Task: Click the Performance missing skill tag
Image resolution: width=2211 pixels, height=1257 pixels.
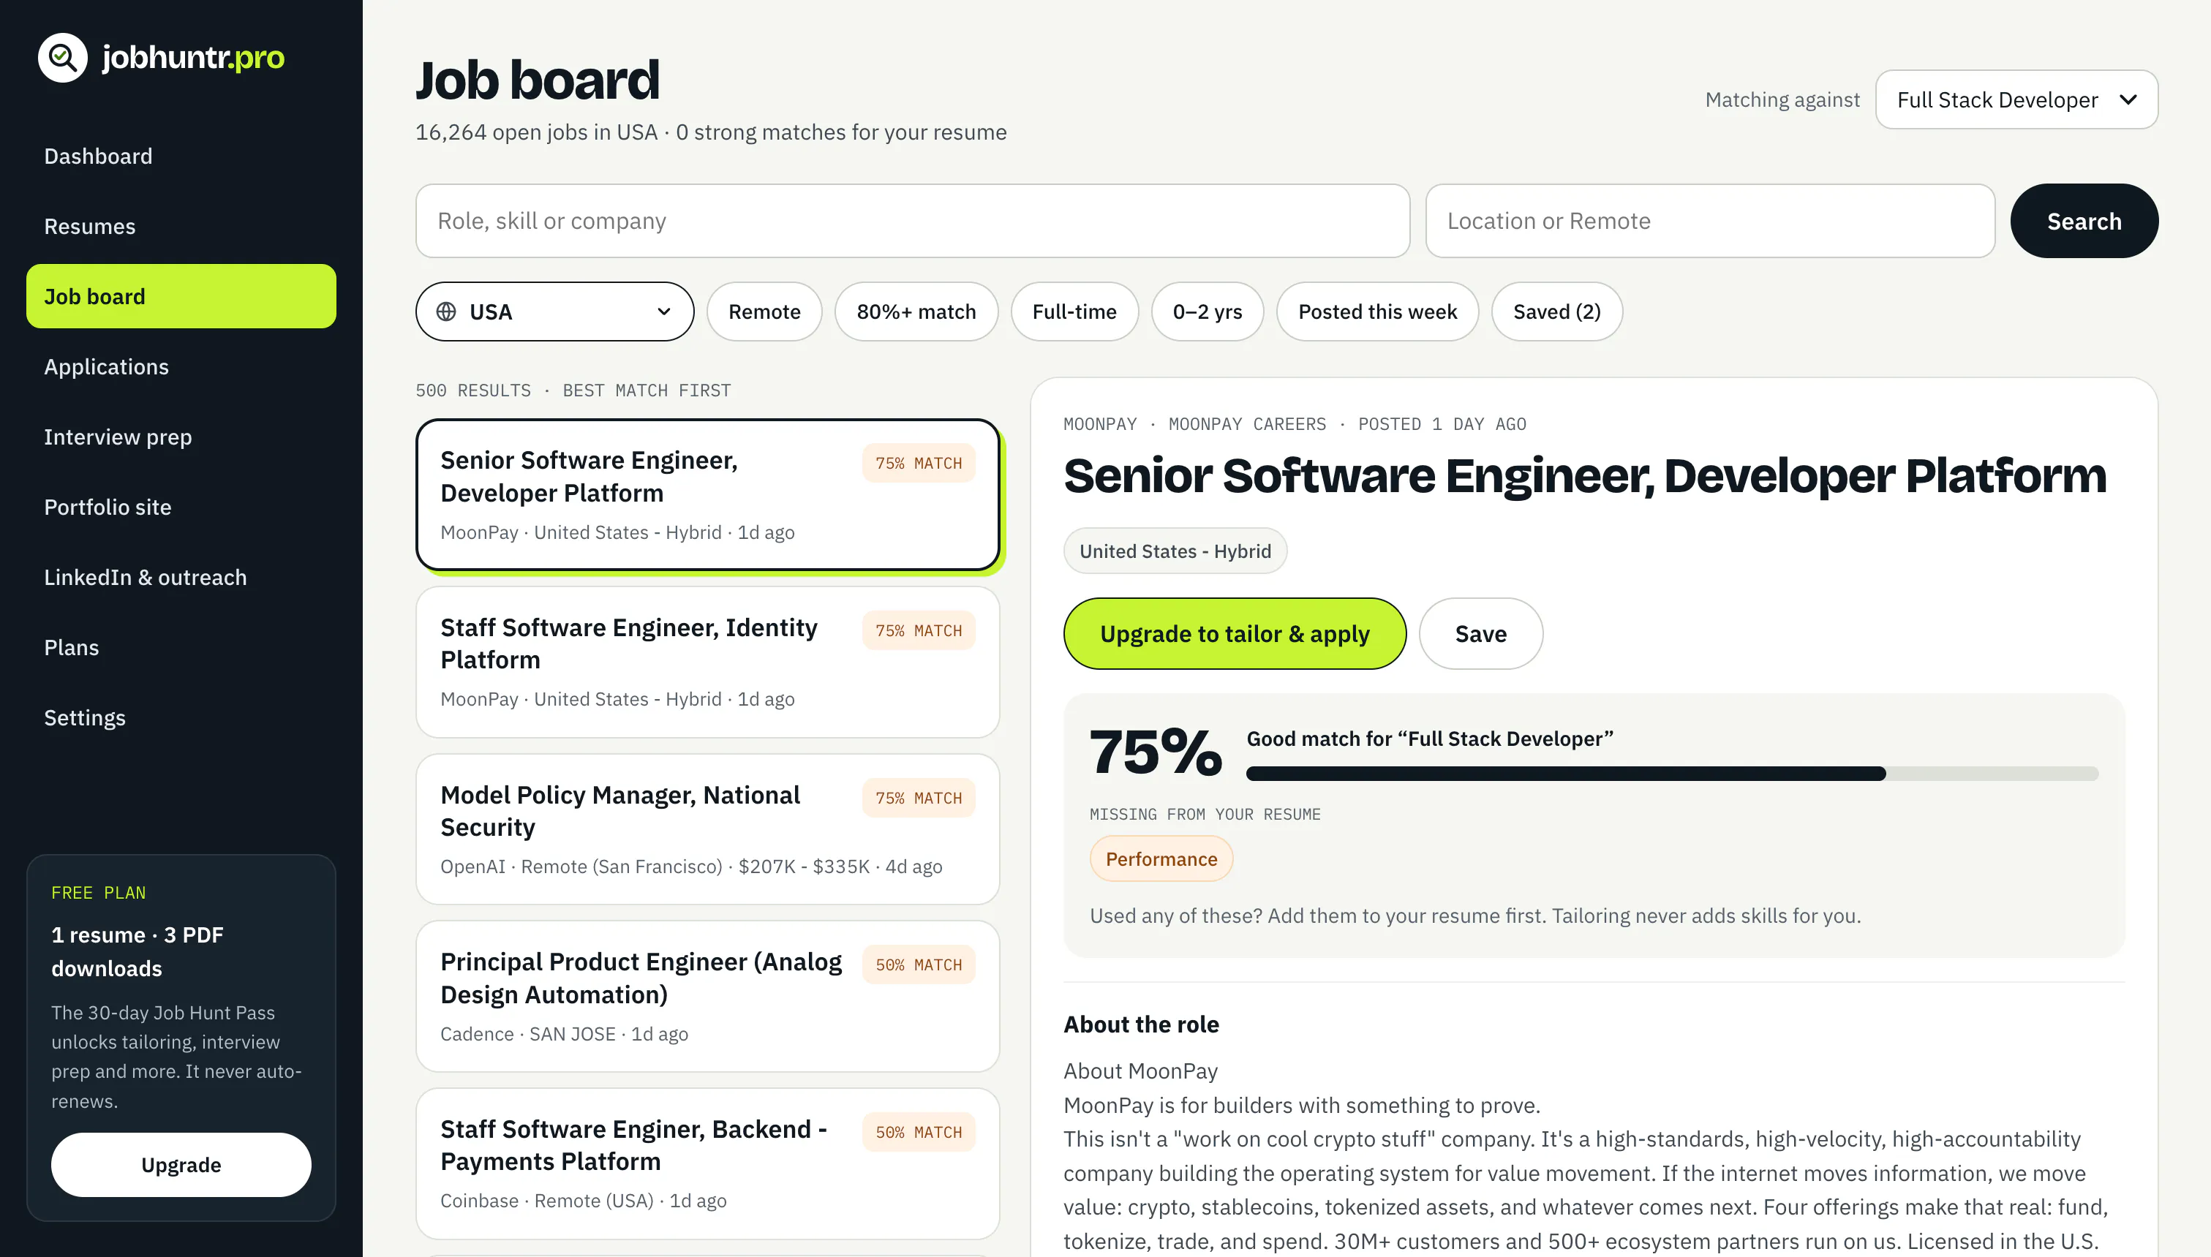Action: [1161, 859]
